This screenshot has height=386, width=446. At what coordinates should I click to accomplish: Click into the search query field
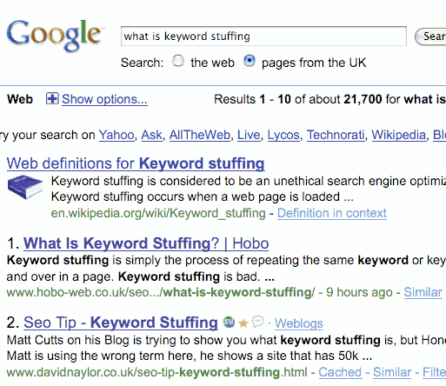coord(263,37)
